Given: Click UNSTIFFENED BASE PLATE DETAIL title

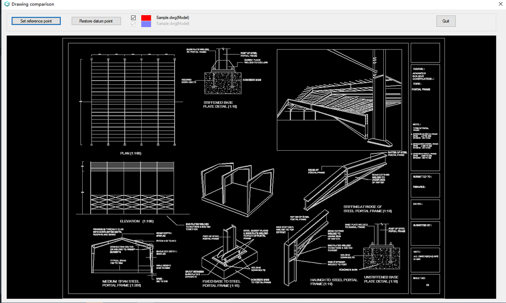Looking at the screenshot, I should [x=381, y=279].
